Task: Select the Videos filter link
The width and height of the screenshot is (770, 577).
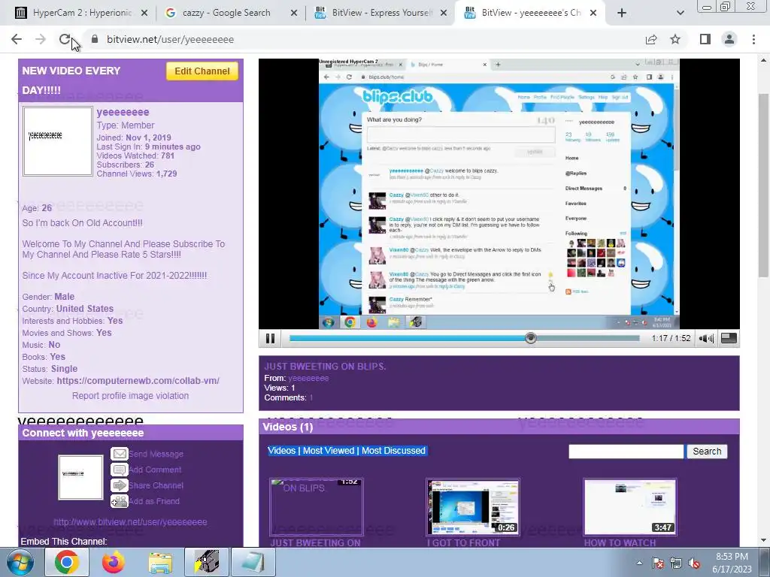Action: [x=282, y=451]
